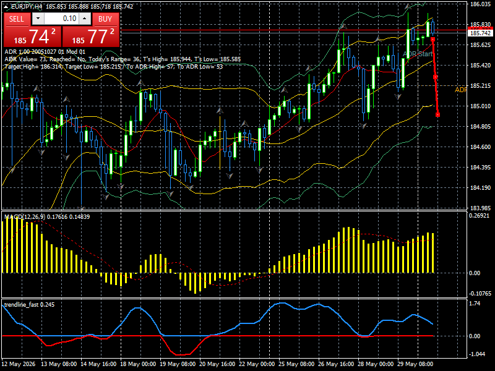Click the SELL button at 185.74

pyautogui.click(x=32, y=30)
